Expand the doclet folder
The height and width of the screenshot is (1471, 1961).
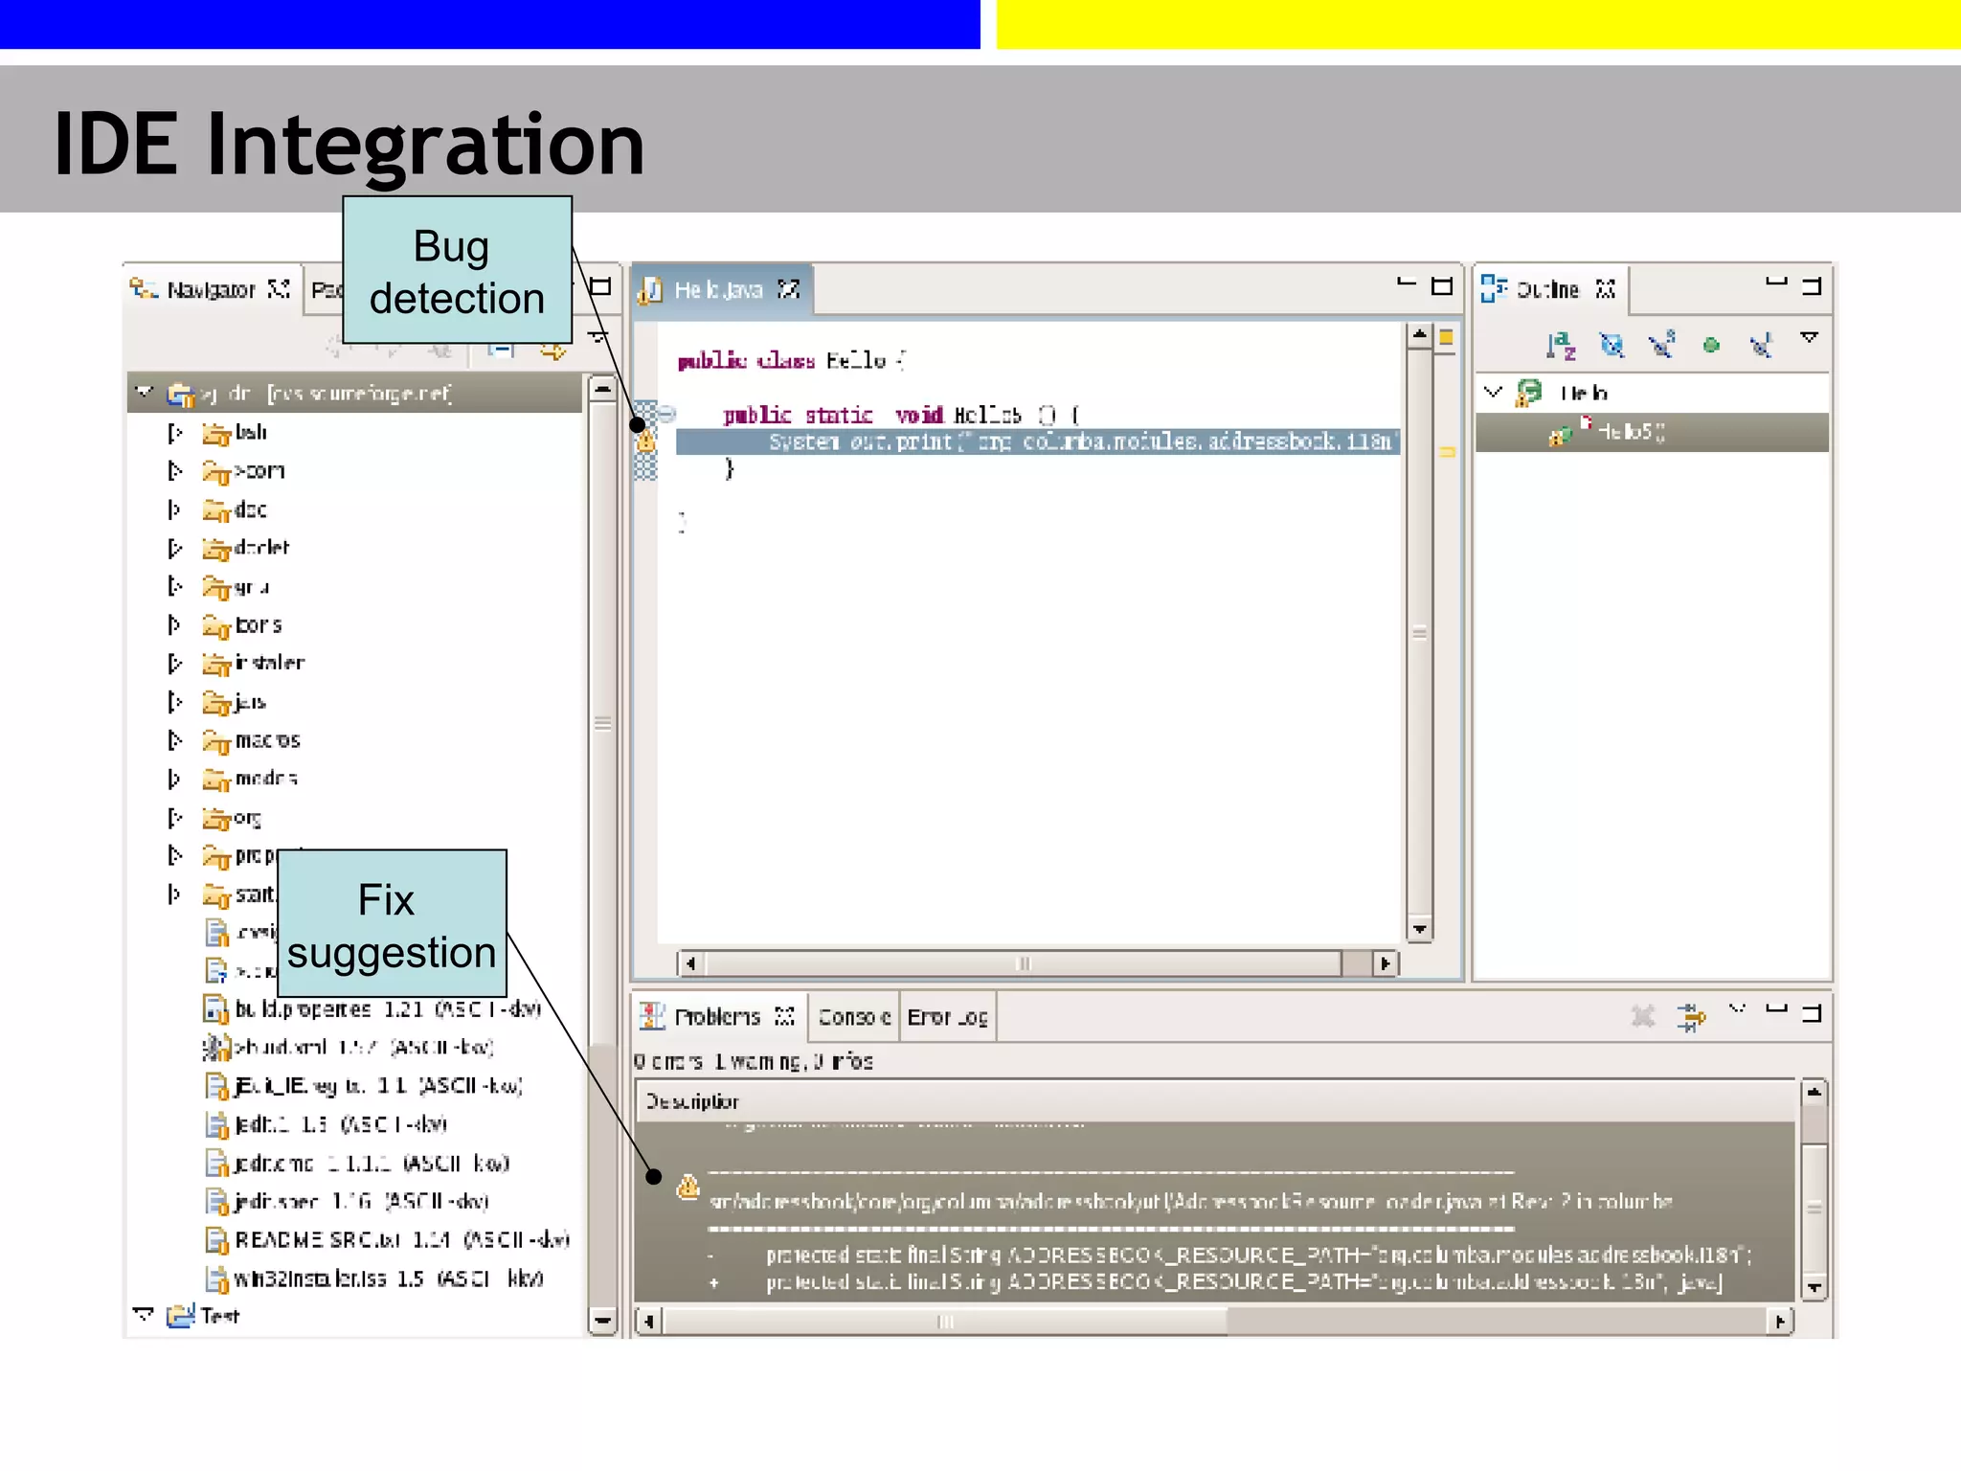pos(174,548)
